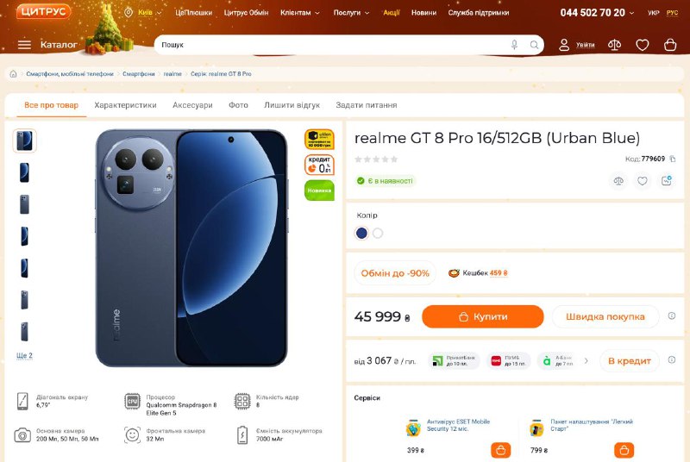Switch to the Характеристики tab
690x462 pixels.
coord(125,105)
